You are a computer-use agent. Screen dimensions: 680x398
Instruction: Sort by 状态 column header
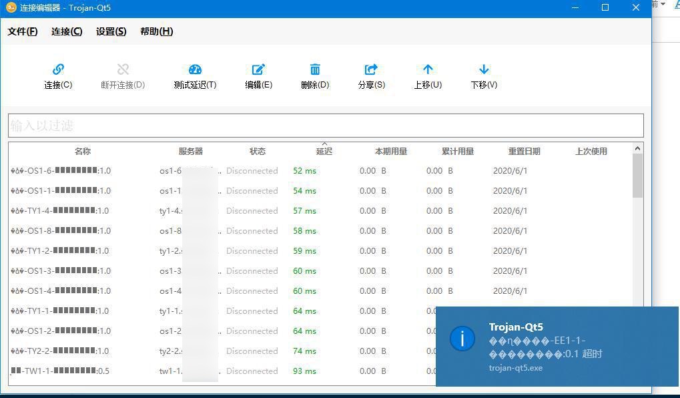tap(257, 151)
